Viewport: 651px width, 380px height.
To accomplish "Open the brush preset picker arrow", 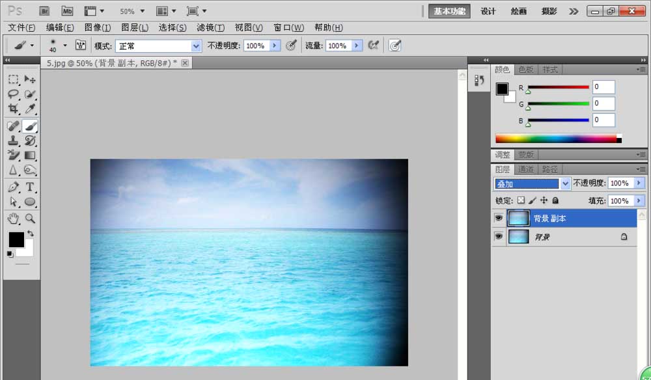I will [x=64, y=45].
